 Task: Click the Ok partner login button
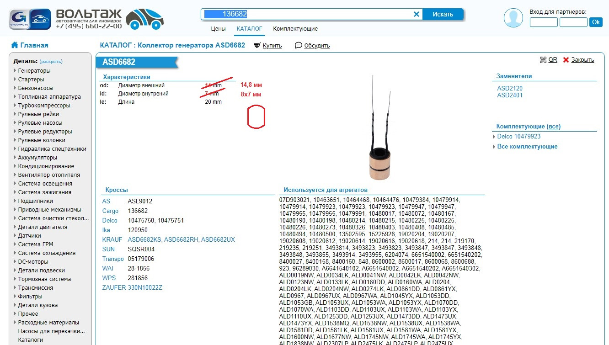[x=596, y=21]
